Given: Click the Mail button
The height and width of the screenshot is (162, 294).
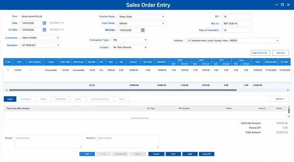Looking at the screenshot, I should (x=190, y=154).
